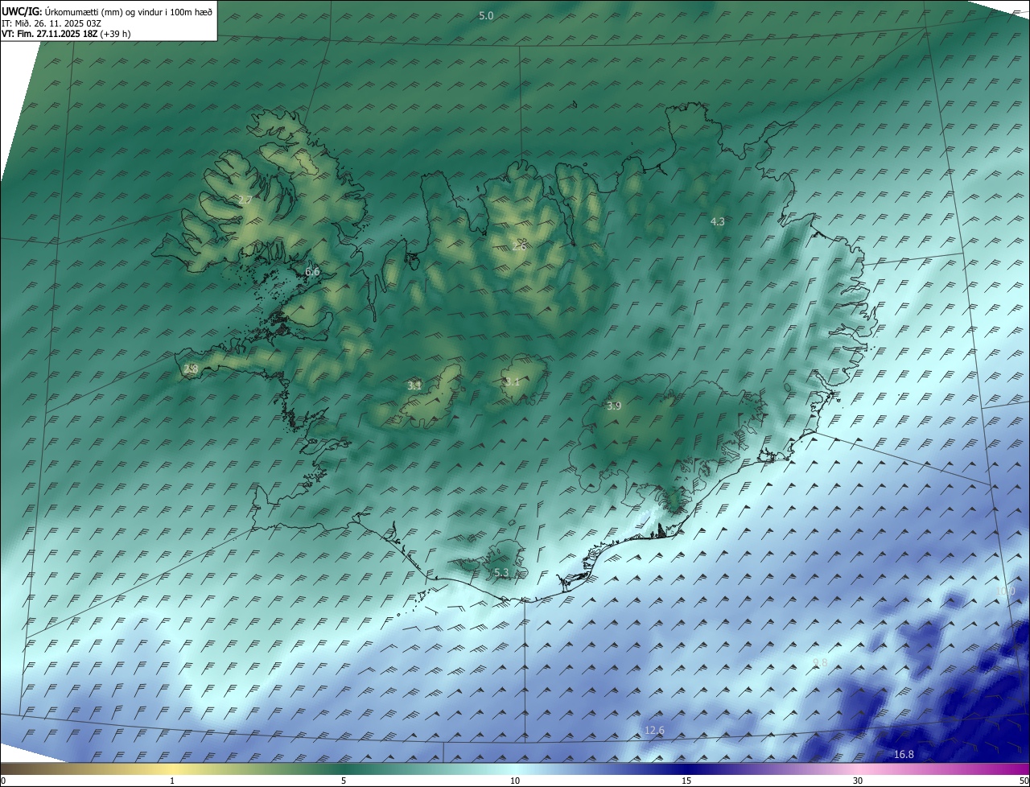Pick the dark navy band of the color scale
The height and width of the screenshot is (787, 1030).
point(686,768)
